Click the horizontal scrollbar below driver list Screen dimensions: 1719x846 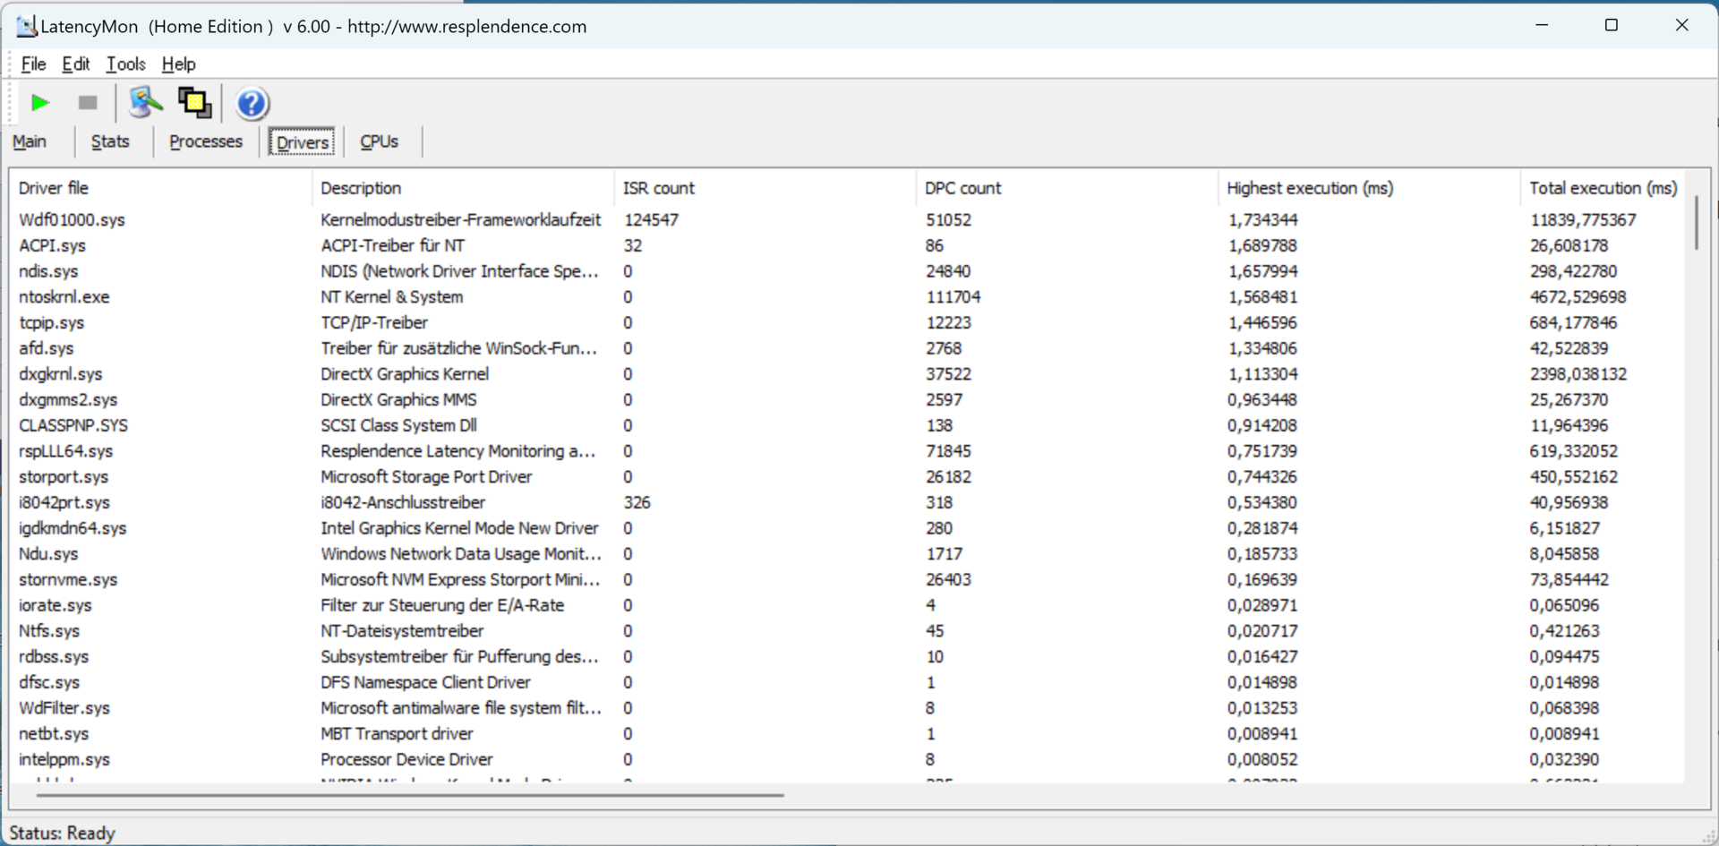pos(409,794)
